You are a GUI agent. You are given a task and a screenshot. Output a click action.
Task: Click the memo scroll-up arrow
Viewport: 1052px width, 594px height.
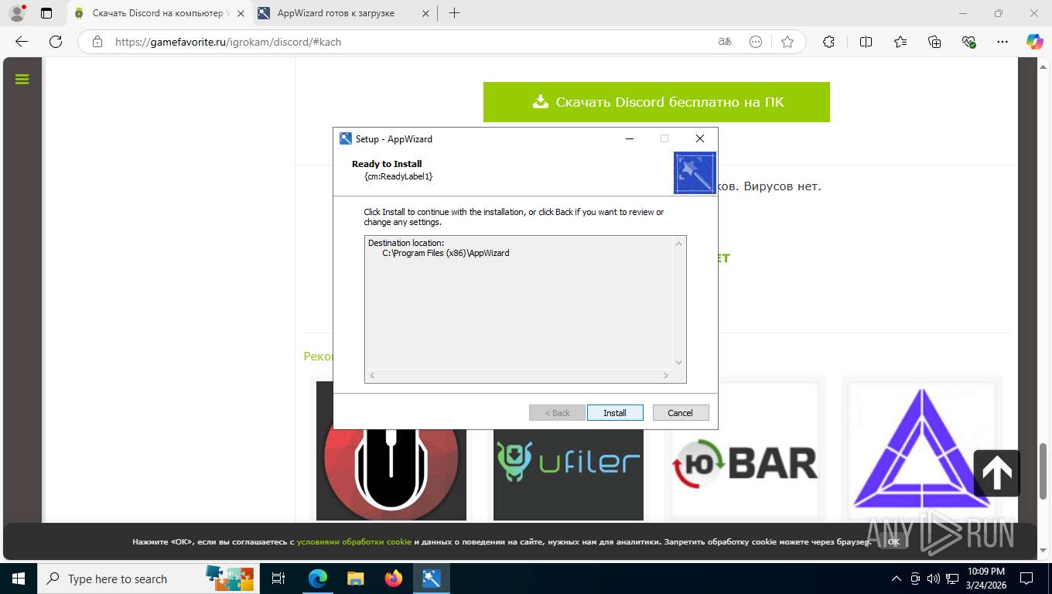[x=679, y=244]
